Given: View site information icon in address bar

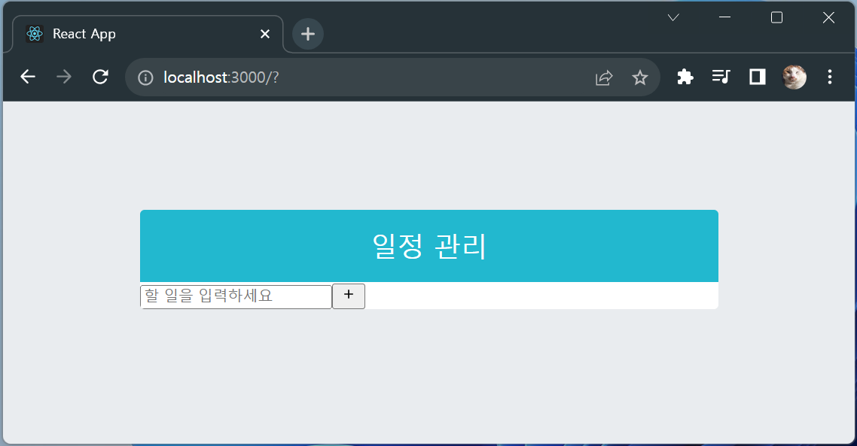Looking at the screenshot, I should click(145, 77).
